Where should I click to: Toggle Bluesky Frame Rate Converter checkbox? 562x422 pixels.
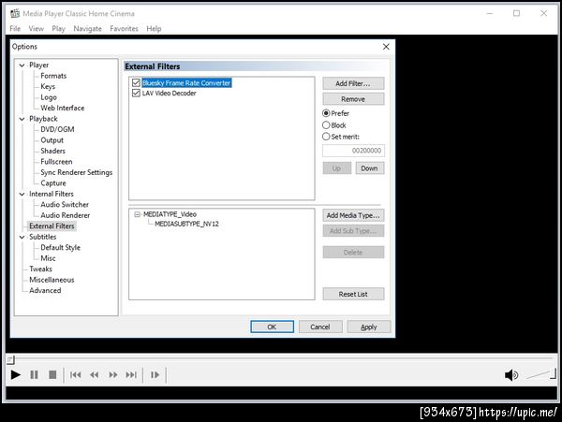[x=136, y=82]
